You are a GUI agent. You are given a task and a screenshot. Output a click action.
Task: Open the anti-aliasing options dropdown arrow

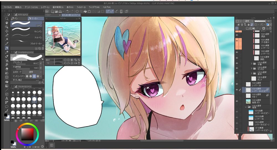pos(41,76)
